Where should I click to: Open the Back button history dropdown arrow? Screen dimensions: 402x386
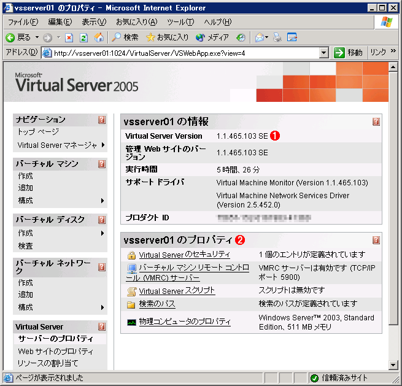(x=37, y=37)
